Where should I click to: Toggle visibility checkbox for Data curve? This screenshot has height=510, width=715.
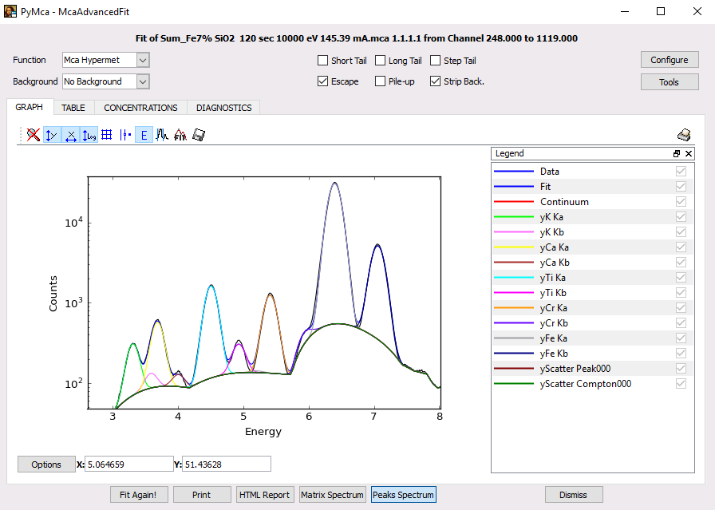click(681, 171)
